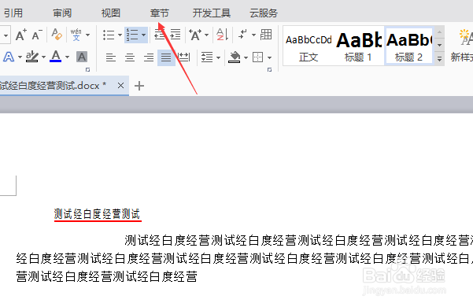Image resolution: width=473 pixels, height=307 pixels.
Task: Open font dialog launcher corner icon
Action: pos(88,69)
